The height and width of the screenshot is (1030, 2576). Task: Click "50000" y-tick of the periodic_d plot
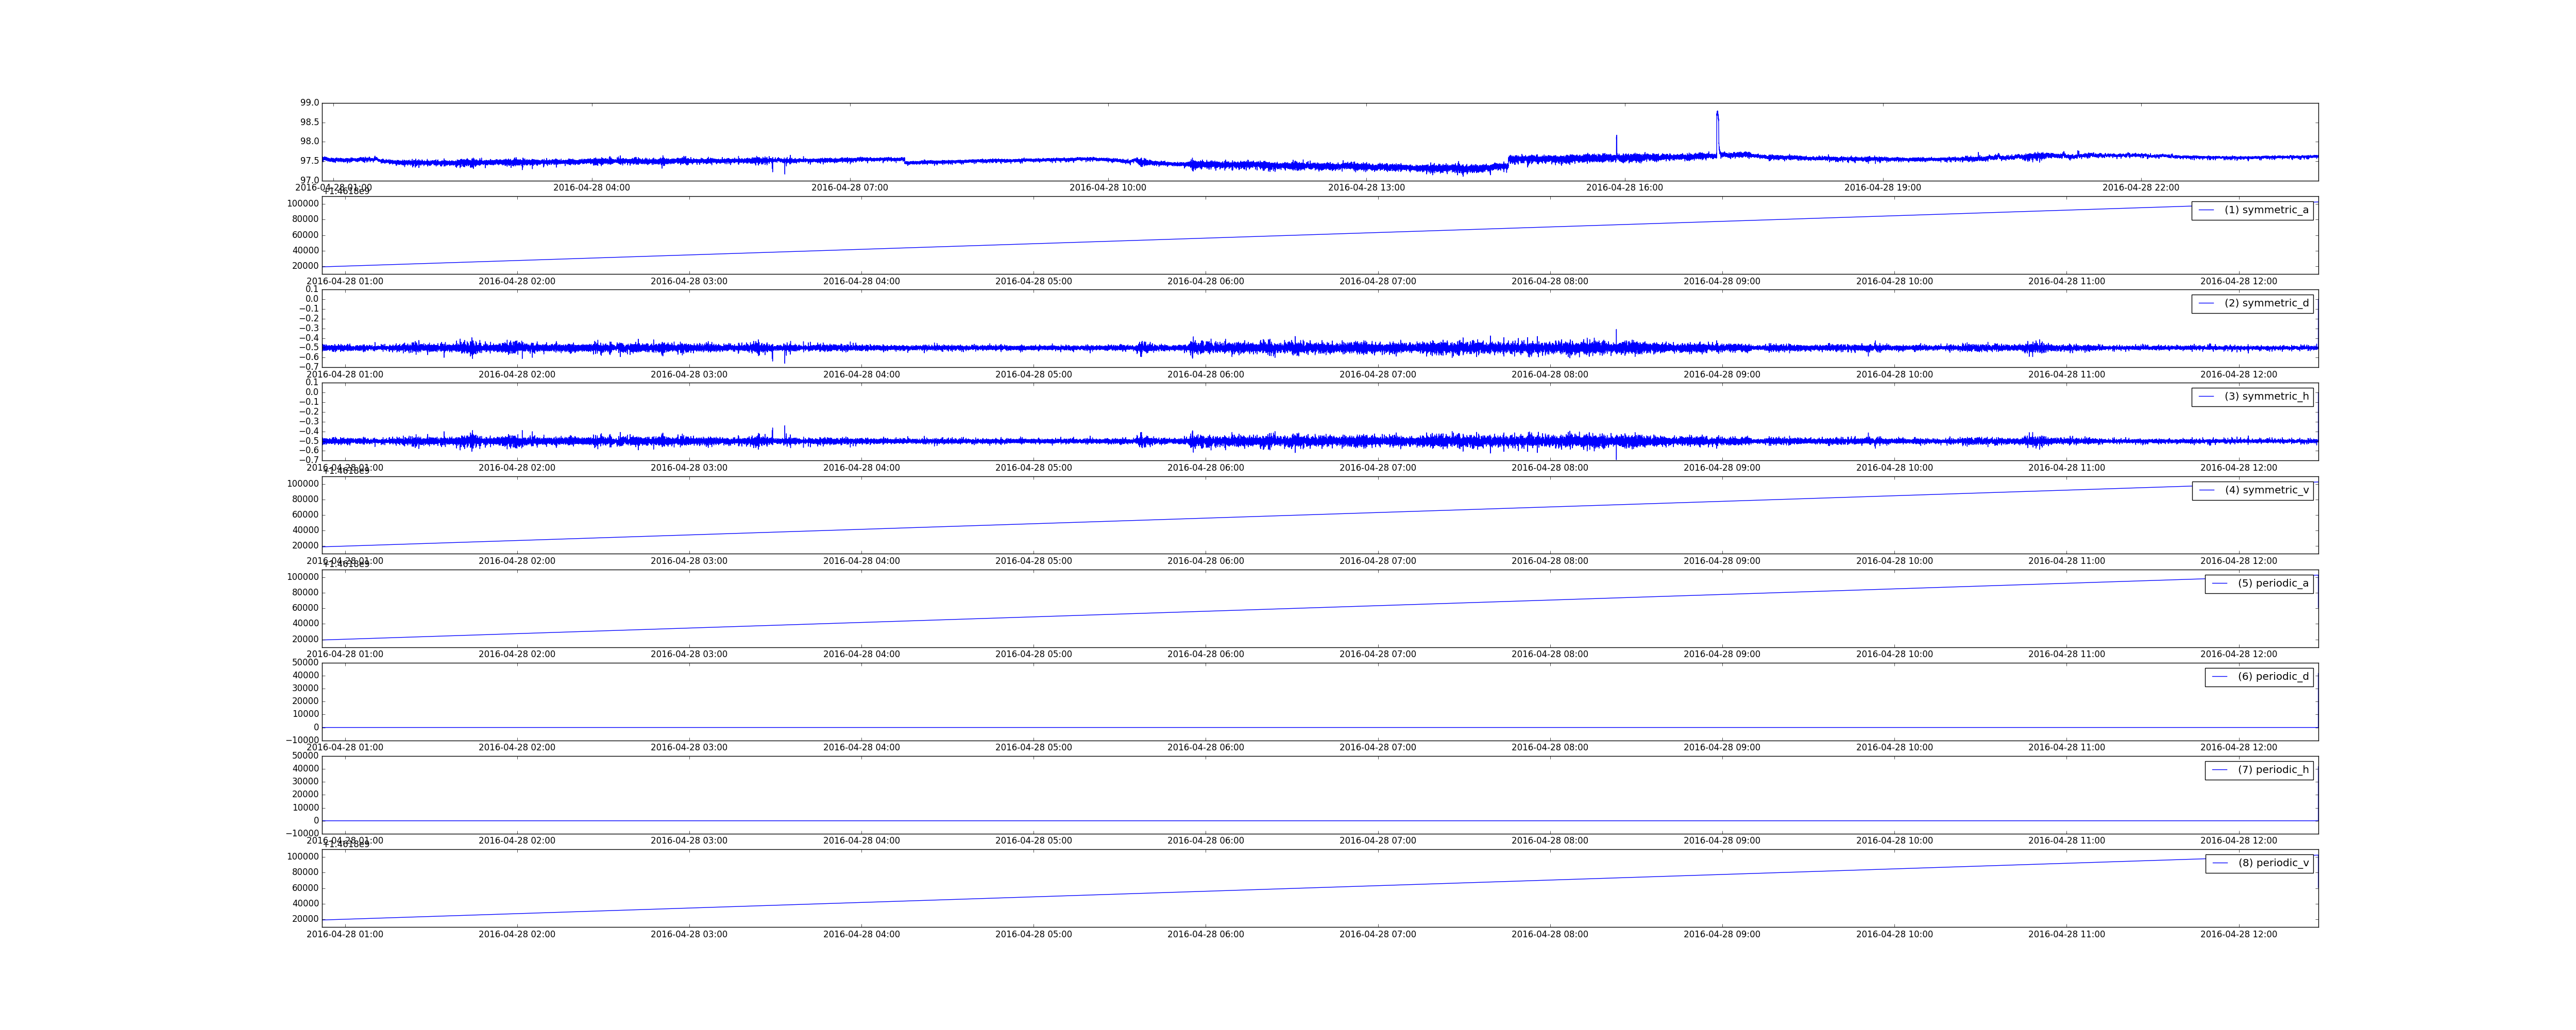pyautogui.click(x=306, y=663)
